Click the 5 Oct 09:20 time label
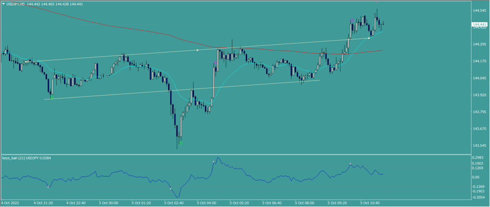Image resolution: width=490 pixels, height=207 pixels. [337, 203]
